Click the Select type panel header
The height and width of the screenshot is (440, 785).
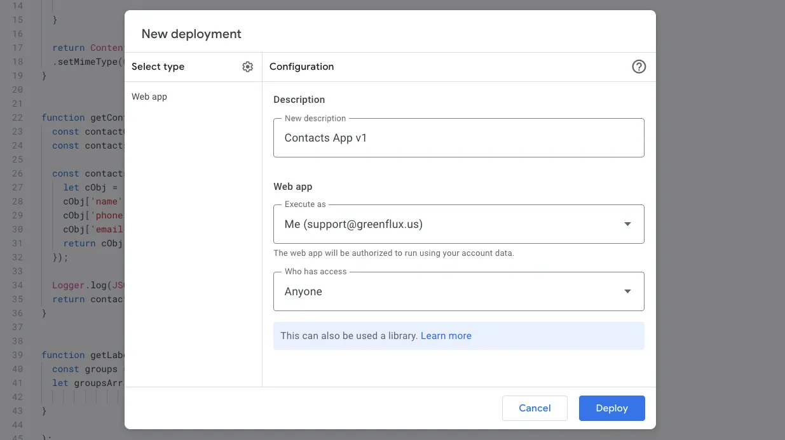coord(158,67)
